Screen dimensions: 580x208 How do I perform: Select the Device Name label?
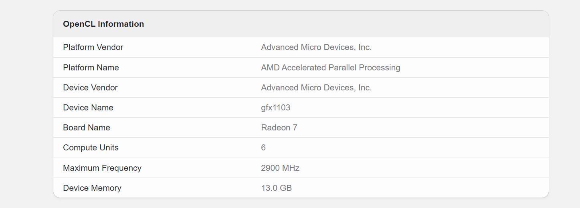pyautogui.click(x=88, y=108)
